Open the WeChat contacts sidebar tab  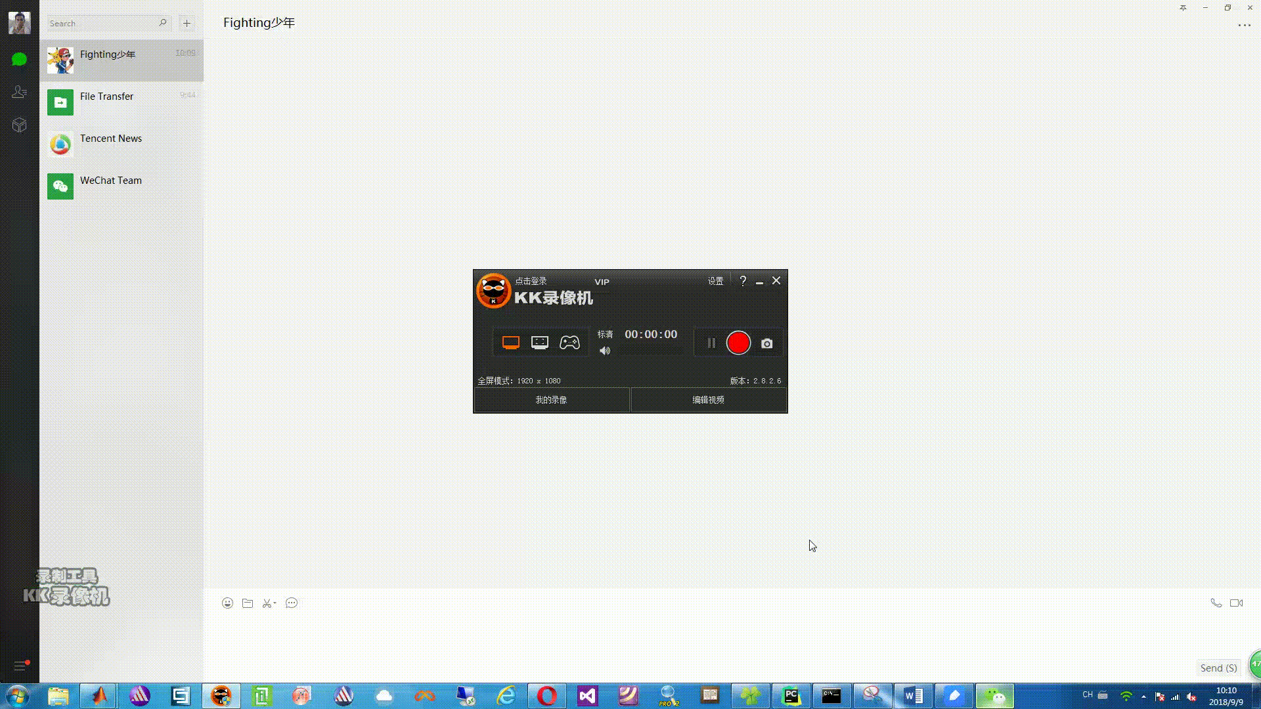coord(19,92)
